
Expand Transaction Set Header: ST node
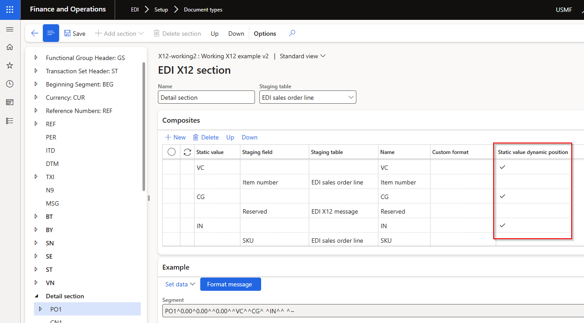coord(36,71)
